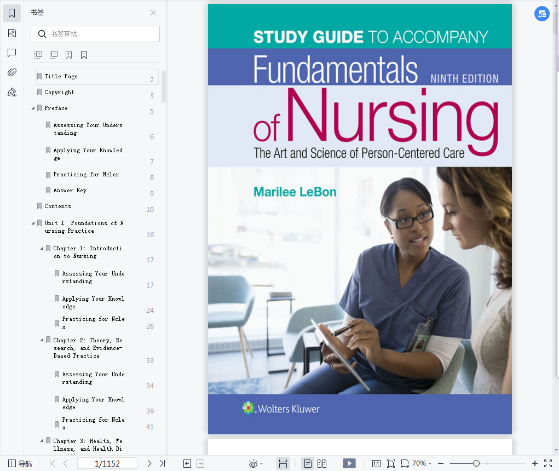Go to the first page
Screen dimensions: 559x471
point(52,463)
